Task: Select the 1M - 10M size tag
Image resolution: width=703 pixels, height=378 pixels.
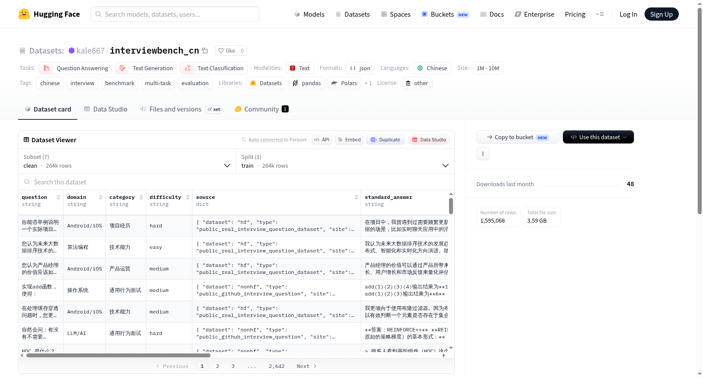Action: point(488,68)
